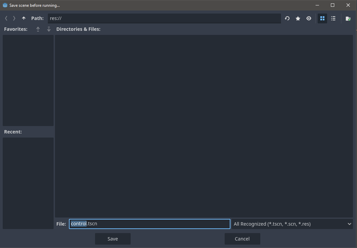Image resolution: width=357 pixels, height=248 pixels.
Task: Click inside the Favorites list panel
Action: tap(28, 80)
